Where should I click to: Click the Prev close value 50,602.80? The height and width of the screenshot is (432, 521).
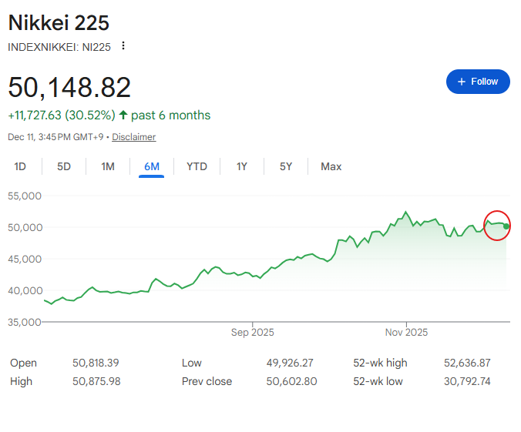tap(291, 381)
